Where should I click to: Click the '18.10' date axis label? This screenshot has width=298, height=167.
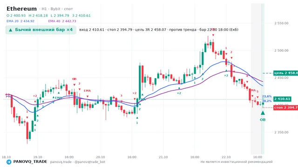pos(6,157)
